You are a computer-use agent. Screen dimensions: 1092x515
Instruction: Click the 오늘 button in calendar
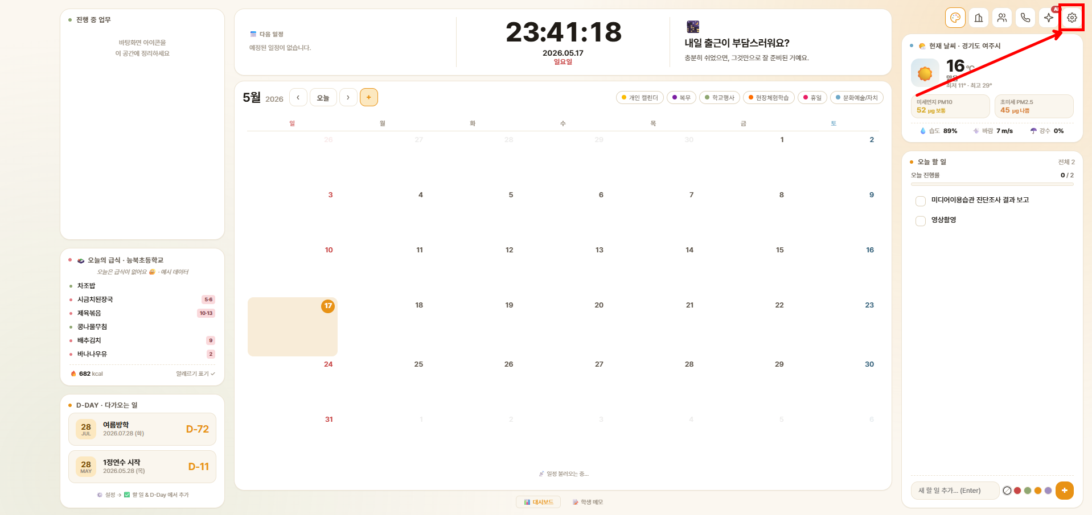323,97
